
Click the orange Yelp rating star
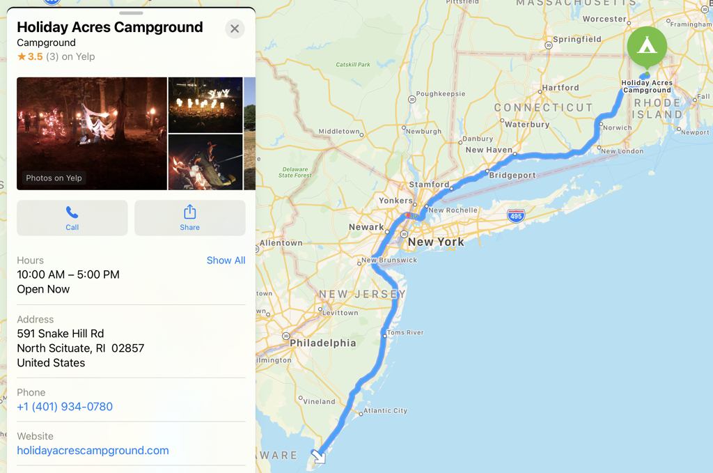[22, 56]
